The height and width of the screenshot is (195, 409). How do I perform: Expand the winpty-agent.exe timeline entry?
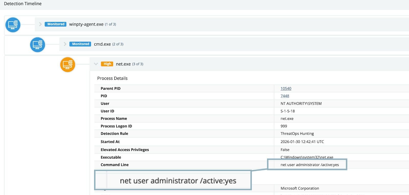pyautogui.click(x=40, y=24)
